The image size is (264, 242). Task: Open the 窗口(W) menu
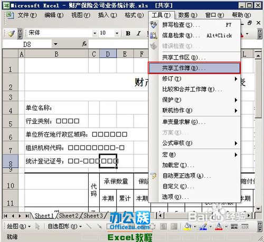click(x=214, y=15)
